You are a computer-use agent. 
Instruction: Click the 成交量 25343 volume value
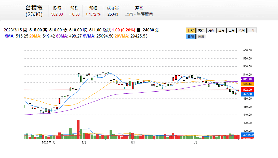[113, 14]
